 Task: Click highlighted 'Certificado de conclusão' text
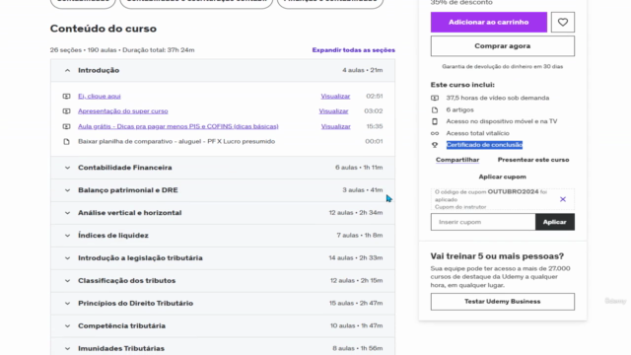pyautogui.click(x=484, y=145)
